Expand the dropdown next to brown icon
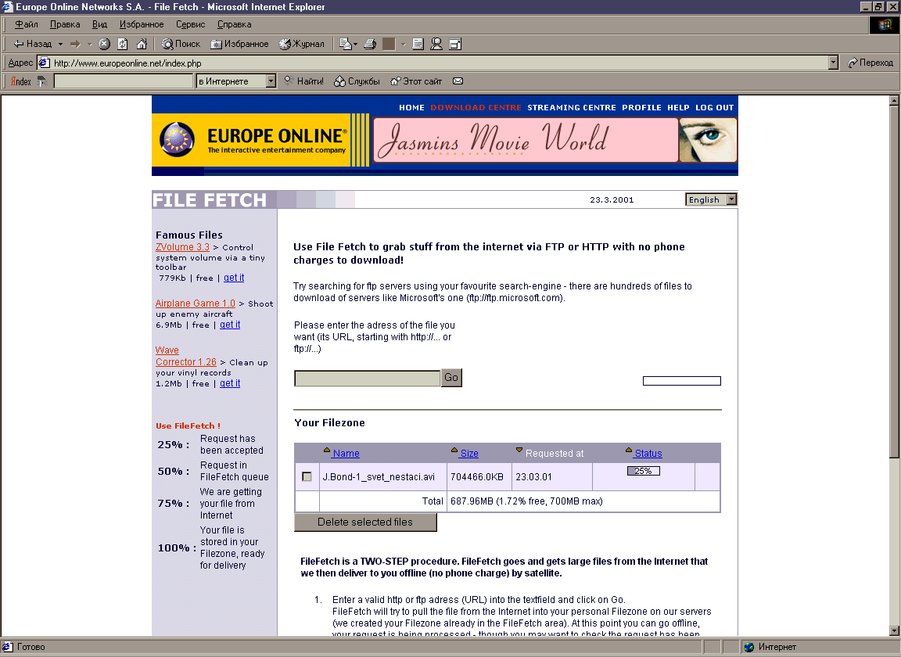901x657 pixels. (404, 44)
